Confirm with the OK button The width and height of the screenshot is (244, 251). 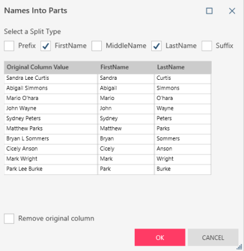[160, 238]
